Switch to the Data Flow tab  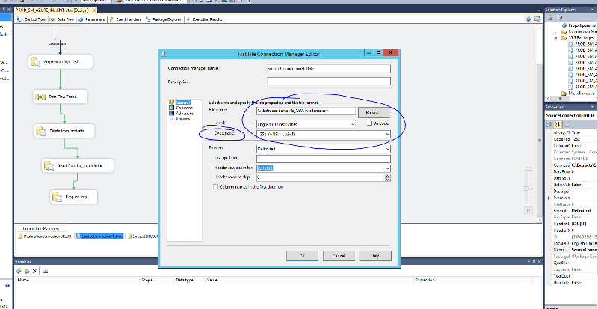[x=65, y=19]
